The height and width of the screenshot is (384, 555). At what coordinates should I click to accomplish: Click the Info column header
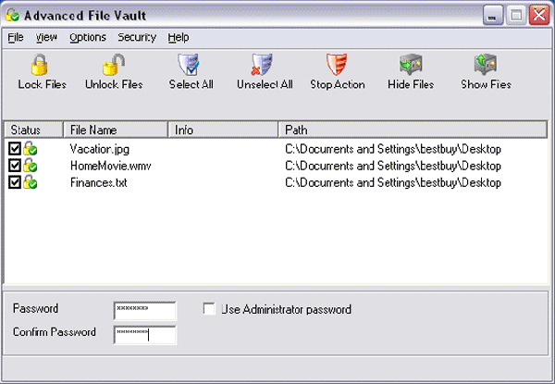coord(223,130)
